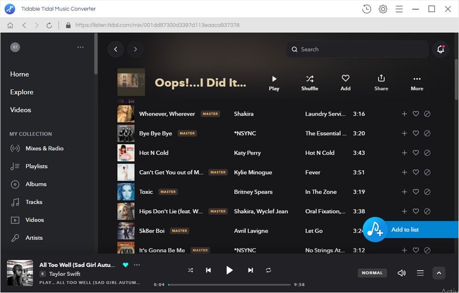The height and width of the screenshot is (293, 459).
Task: Click the volume speaker icon
Action: pyautogui.click(x=401, y=273)
